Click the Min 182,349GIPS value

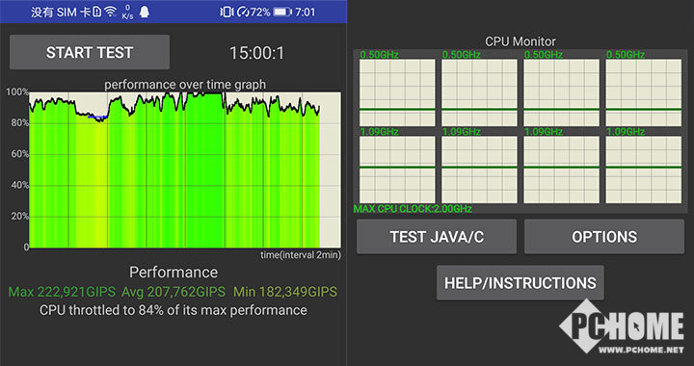pyautogui.click(x=285, y=292)
